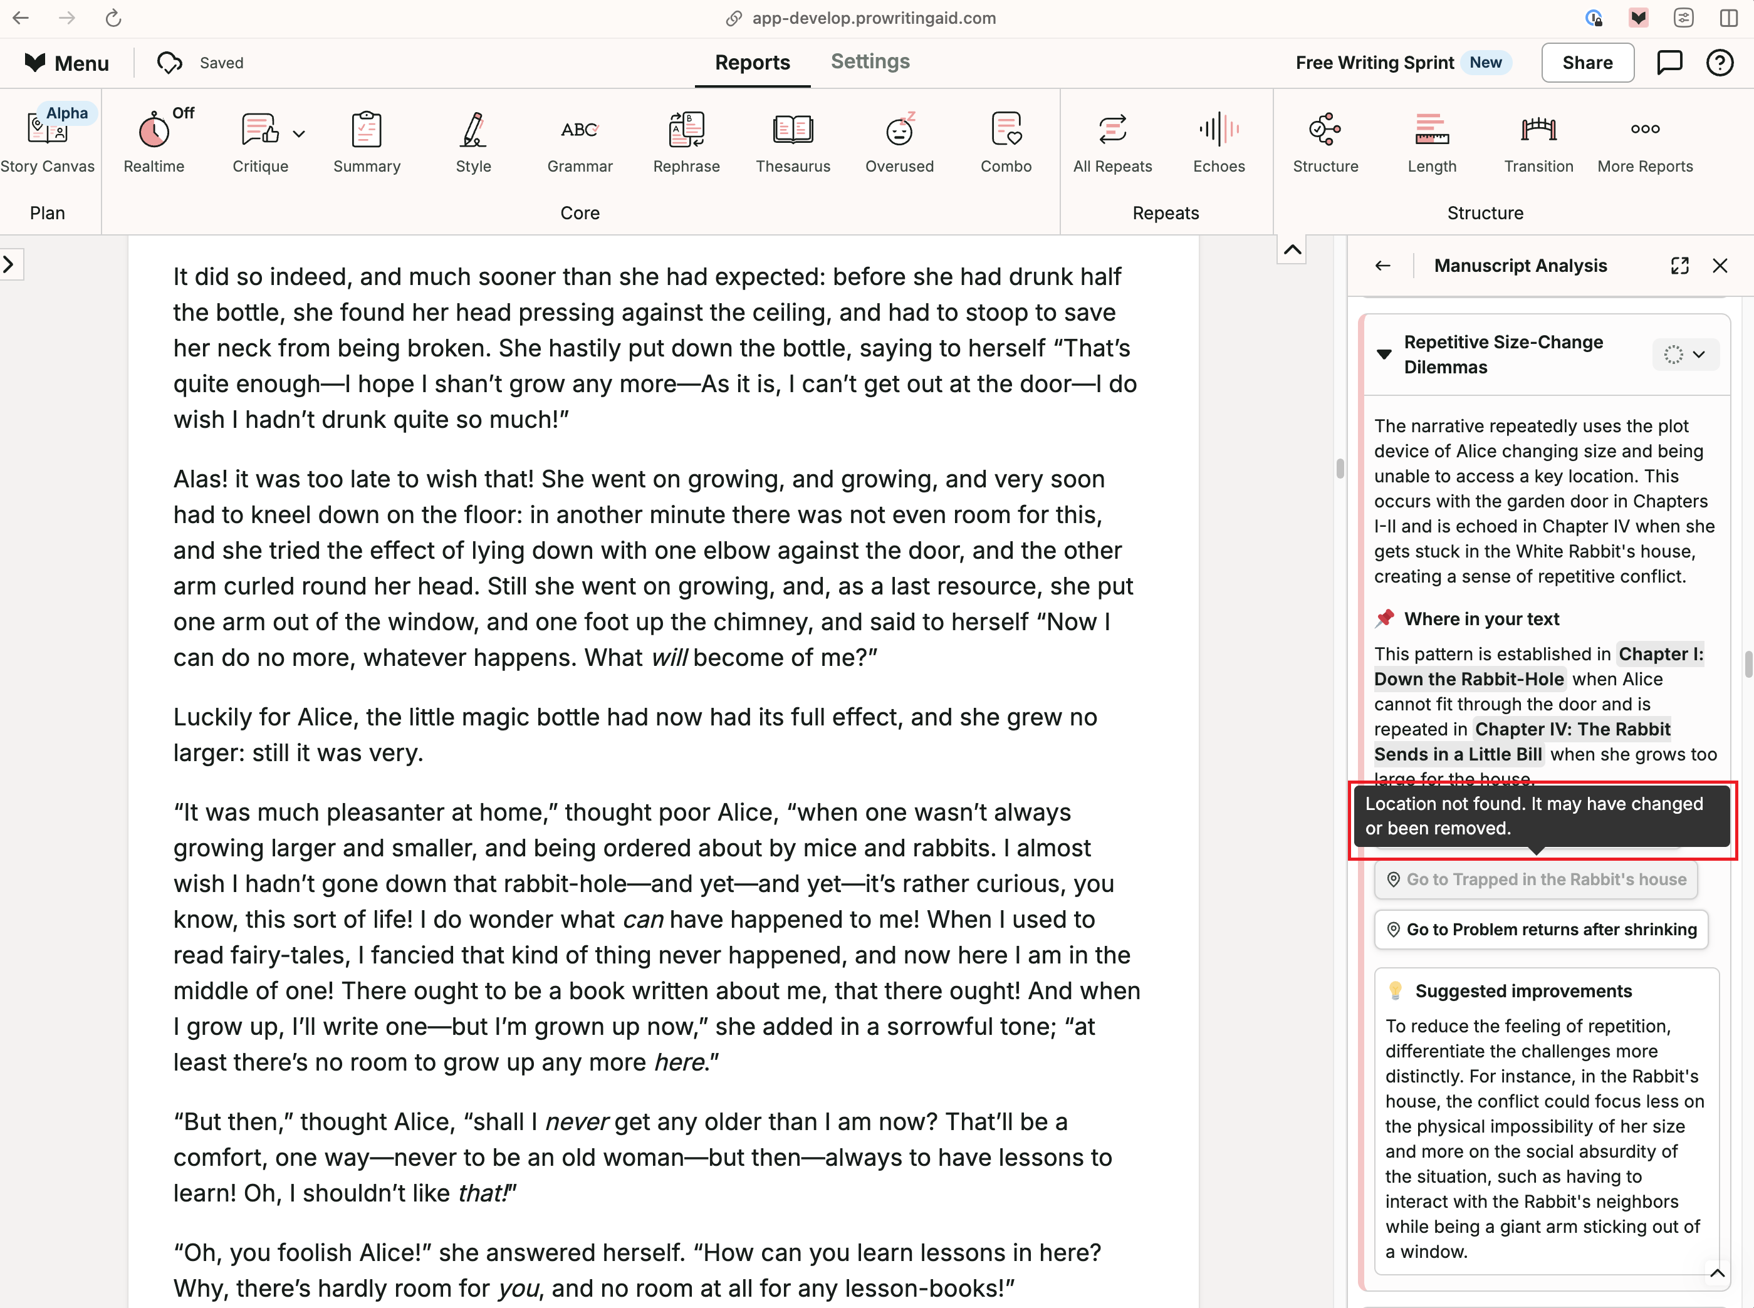Switch to the Settings tab

[x=869, y=62]
